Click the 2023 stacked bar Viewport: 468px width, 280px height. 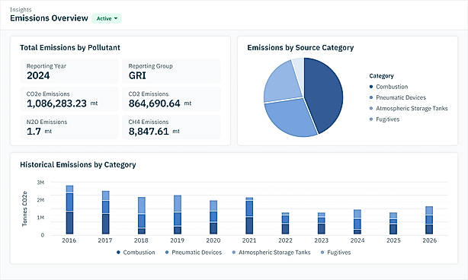point(321,224)
